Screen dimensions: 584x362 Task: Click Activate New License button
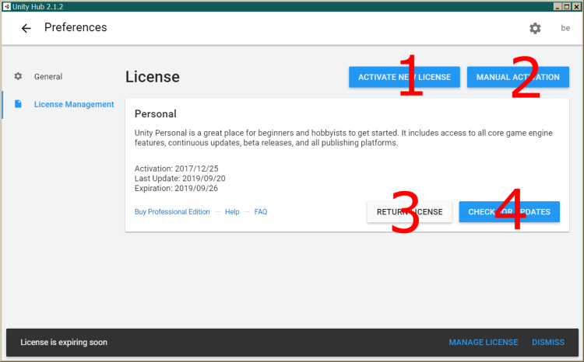click(404, 77)
